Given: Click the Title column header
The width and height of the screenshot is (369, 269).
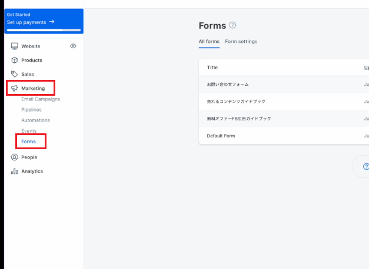Looking at the screenshot, I should click(x=212, y=68).
